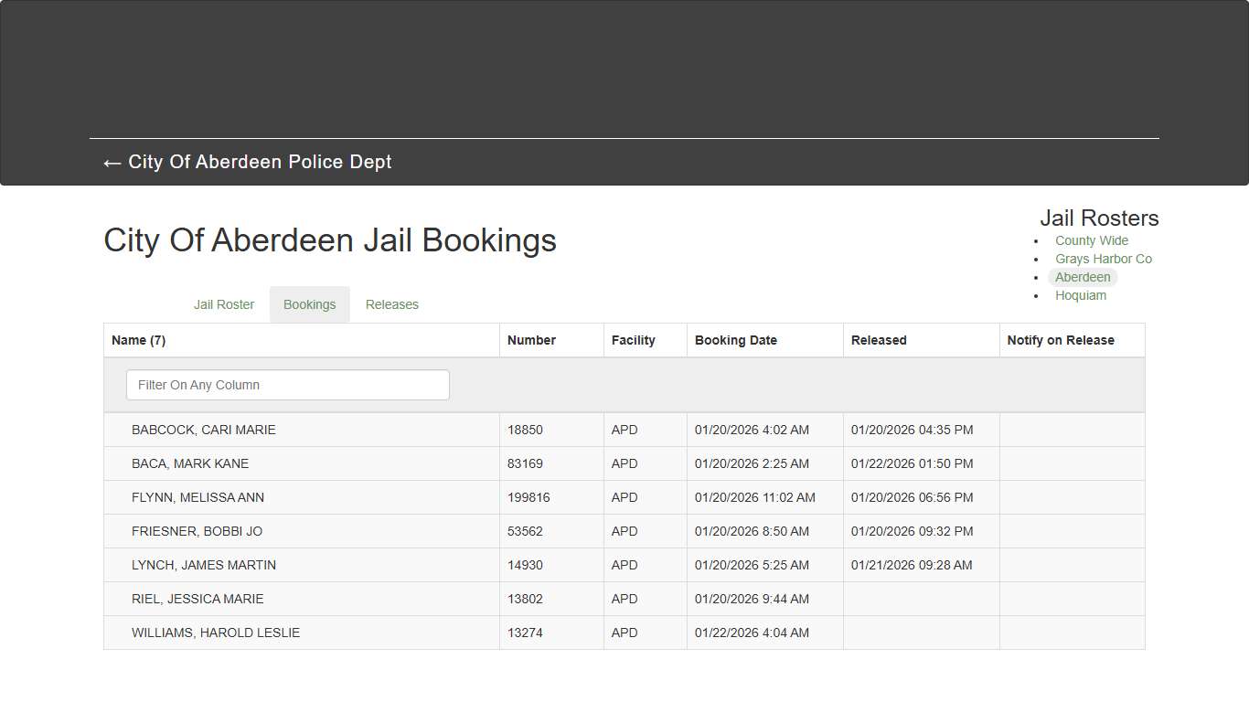The height and width of the screenshot is (702, 1249).
Task: Click booking number 199816 for FLYNN
Action: [528, 497]
